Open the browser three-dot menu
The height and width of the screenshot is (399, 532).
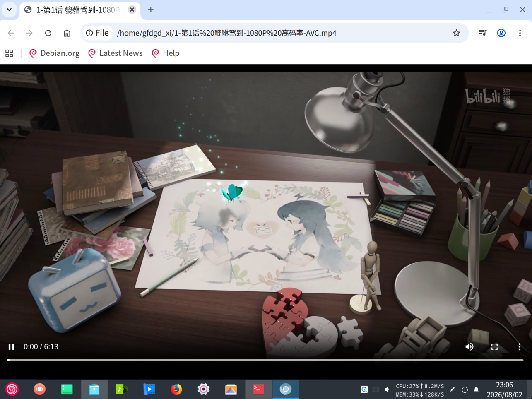pyautogui.click(x=520, y=33)
